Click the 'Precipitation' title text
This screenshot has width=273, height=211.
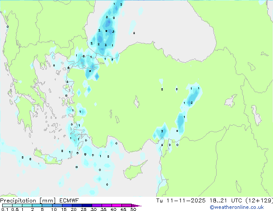pos(18,201)
